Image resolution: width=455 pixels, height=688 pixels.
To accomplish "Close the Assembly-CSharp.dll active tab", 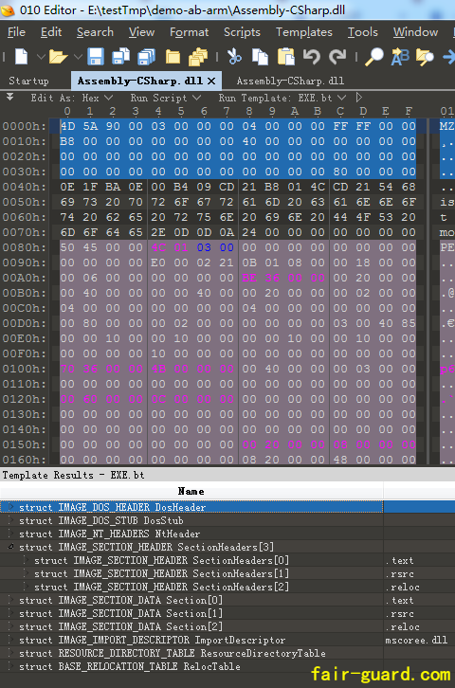I will (x=211, y=81).
